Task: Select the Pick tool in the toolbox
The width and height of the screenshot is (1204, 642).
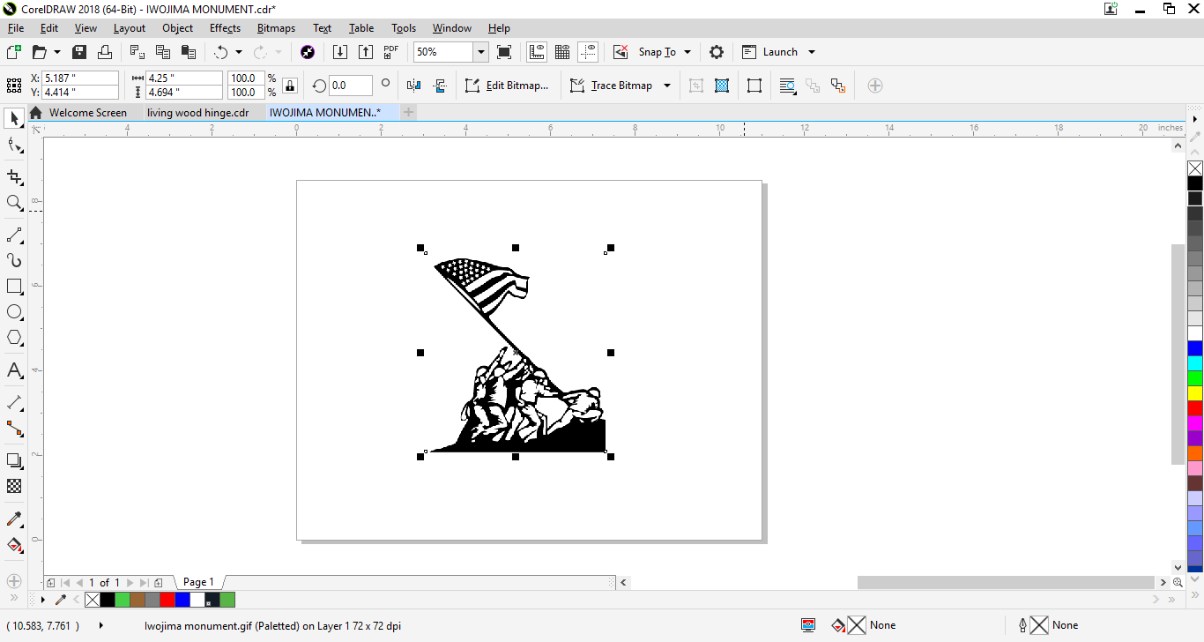Action: (14, 118)
